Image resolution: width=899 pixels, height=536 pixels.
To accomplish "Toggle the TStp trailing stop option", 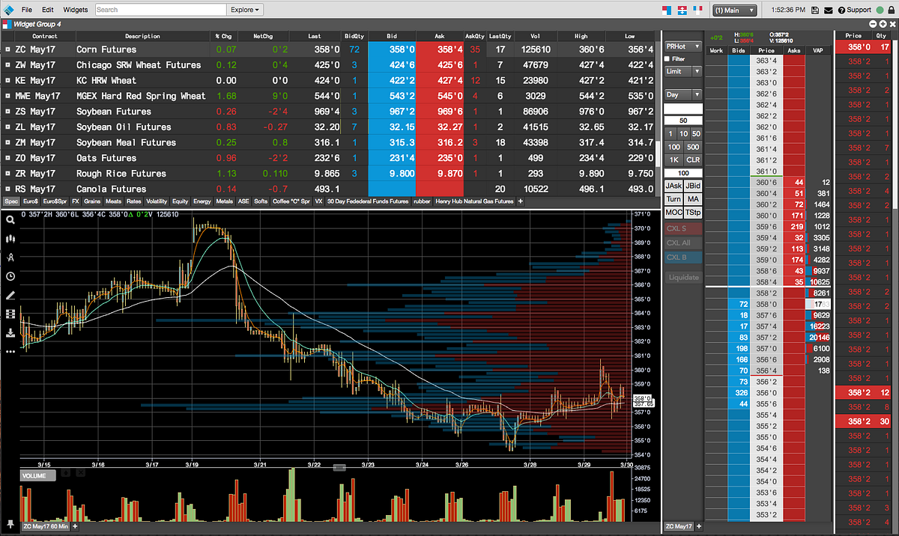I will [691, 212].
